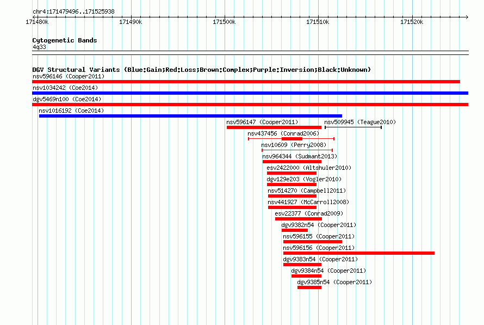Click the ruler's left arrowhead
Screen dimensions: 484x325
pyautogui.click(x=34, y=17)
